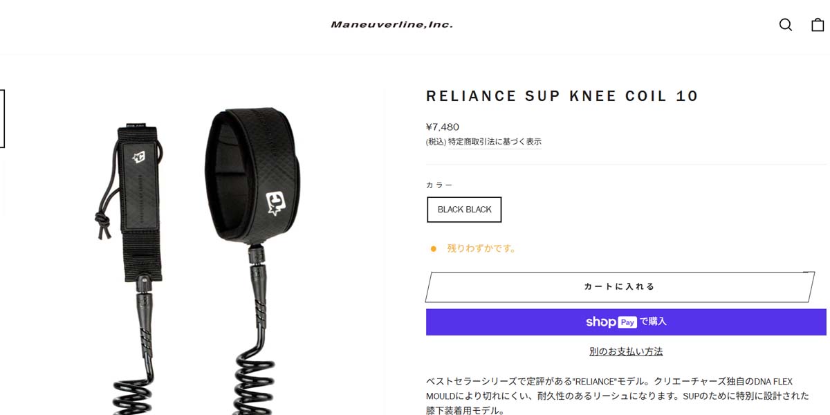Select the highlighted thumbnail at left edge
830x415 pixels.
click(x=2, y=118)
